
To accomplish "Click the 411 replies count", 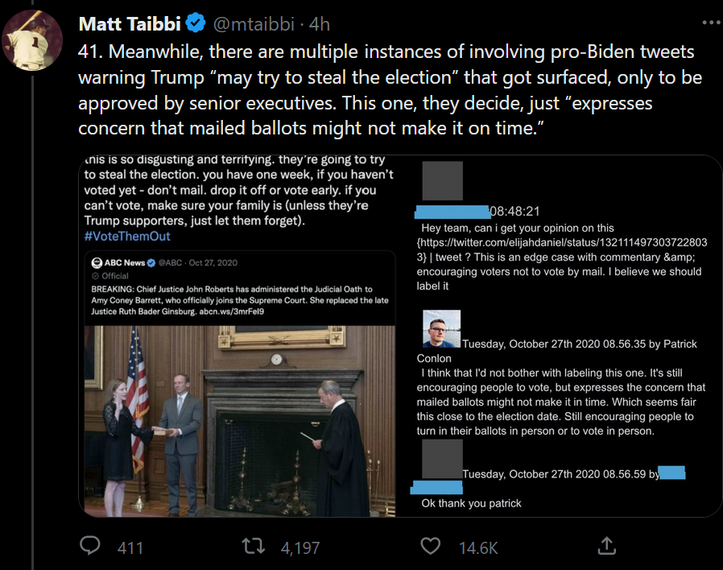I will [130, 547].
